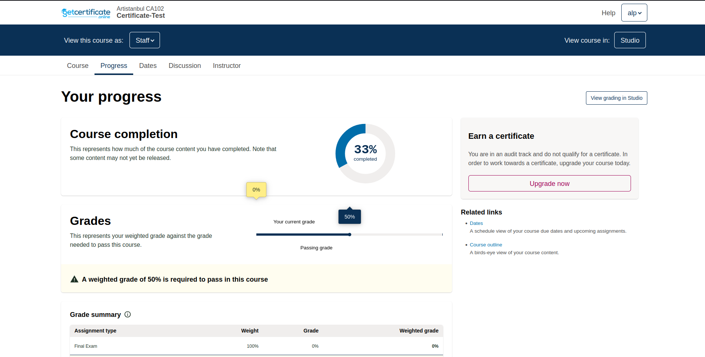Switch to the Course tab

click(77, 65)
